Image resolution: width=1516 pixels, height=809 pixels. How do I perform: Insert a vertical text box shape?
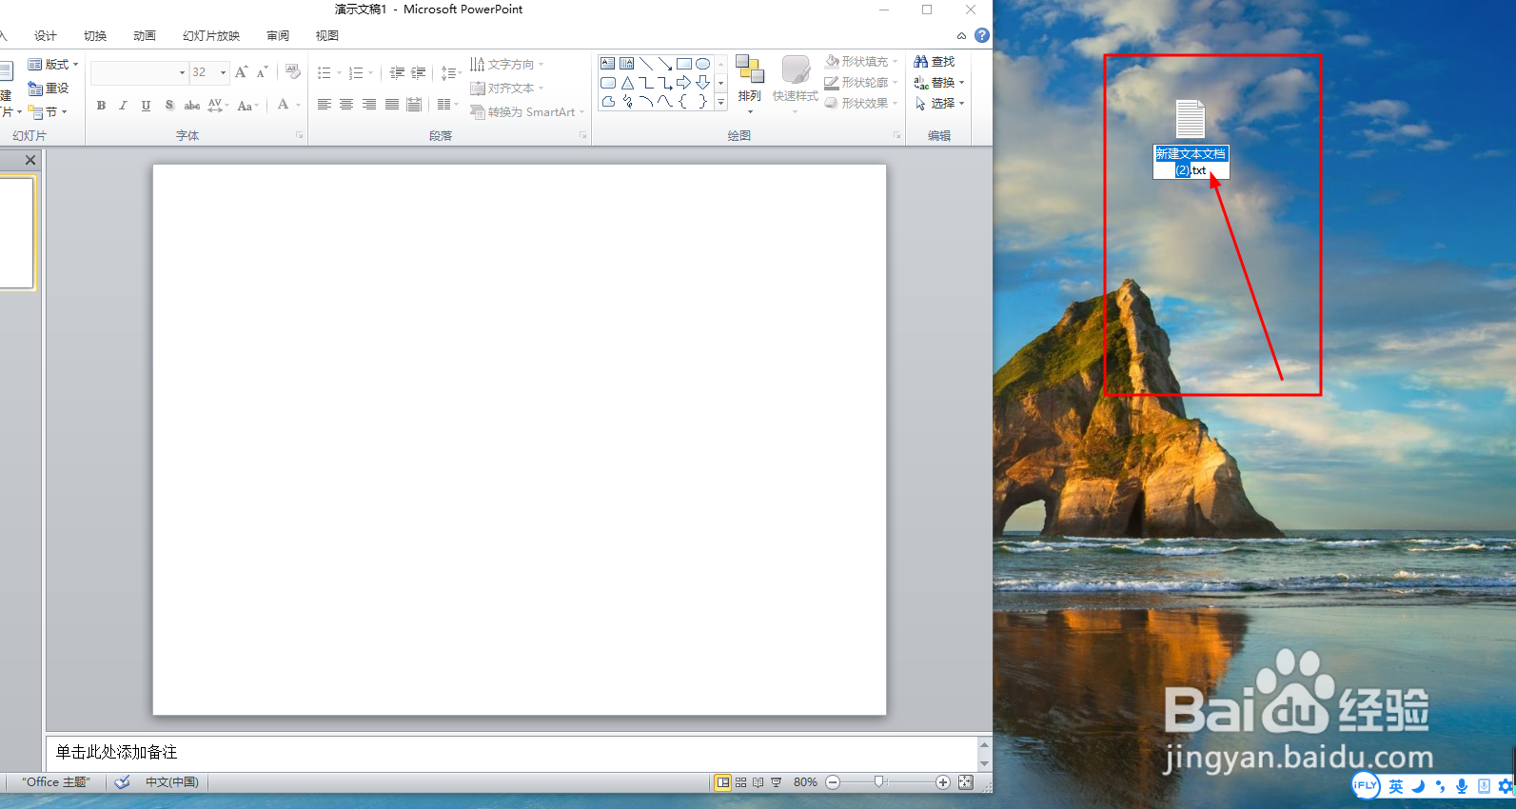coord(626,64)
